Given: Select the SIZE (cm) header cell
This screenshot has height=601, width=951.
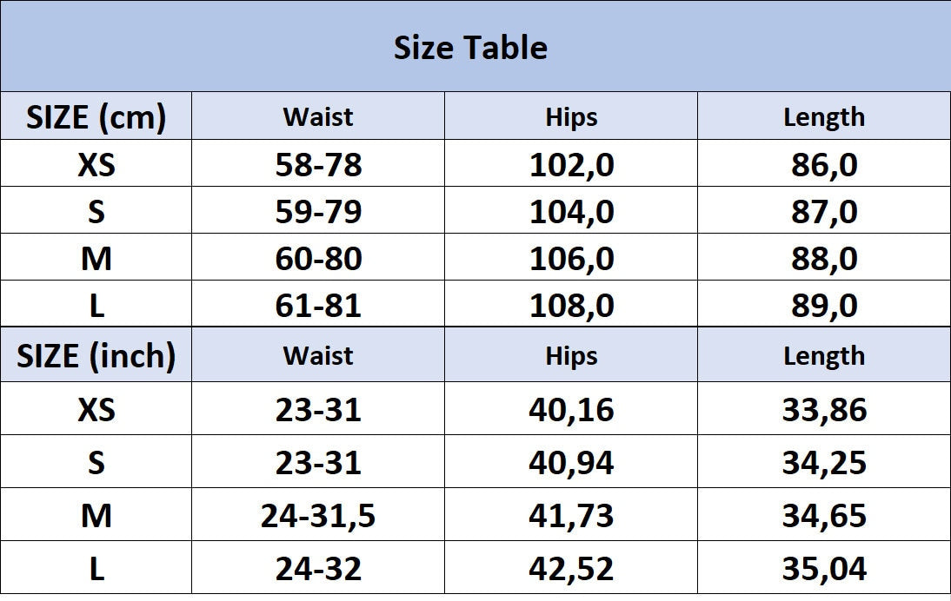Looking at the screenshot, I should pos(96,117).
